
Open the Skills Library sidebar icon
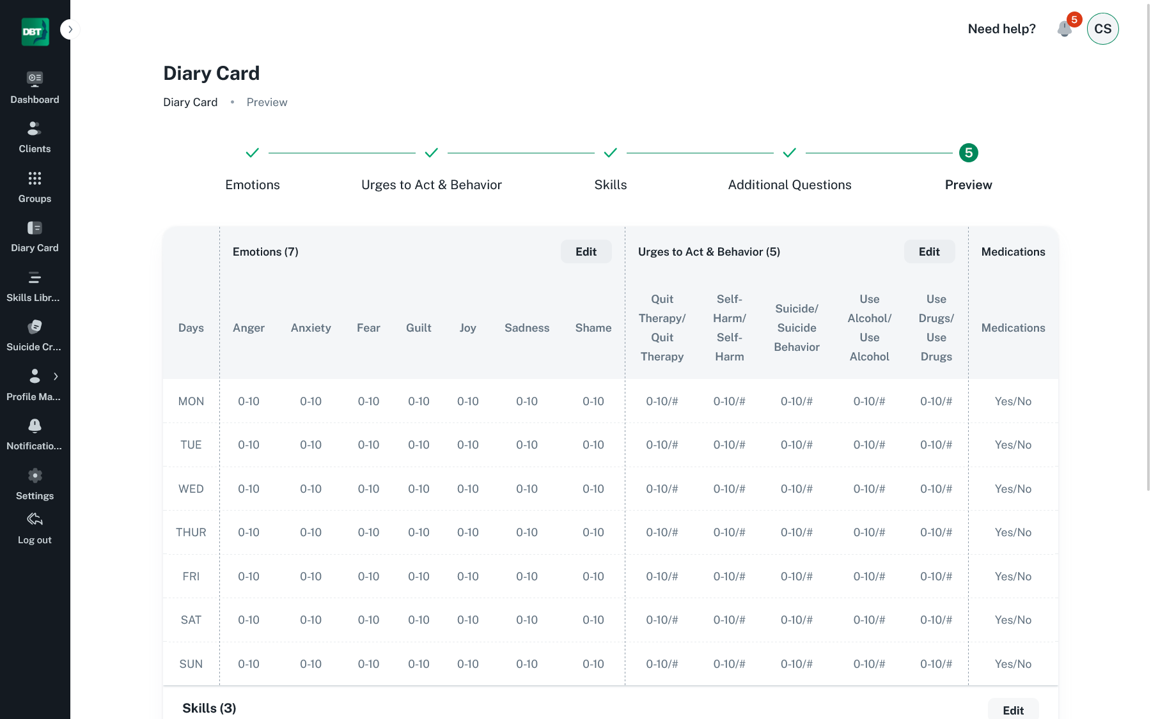[x=35, y=278]
